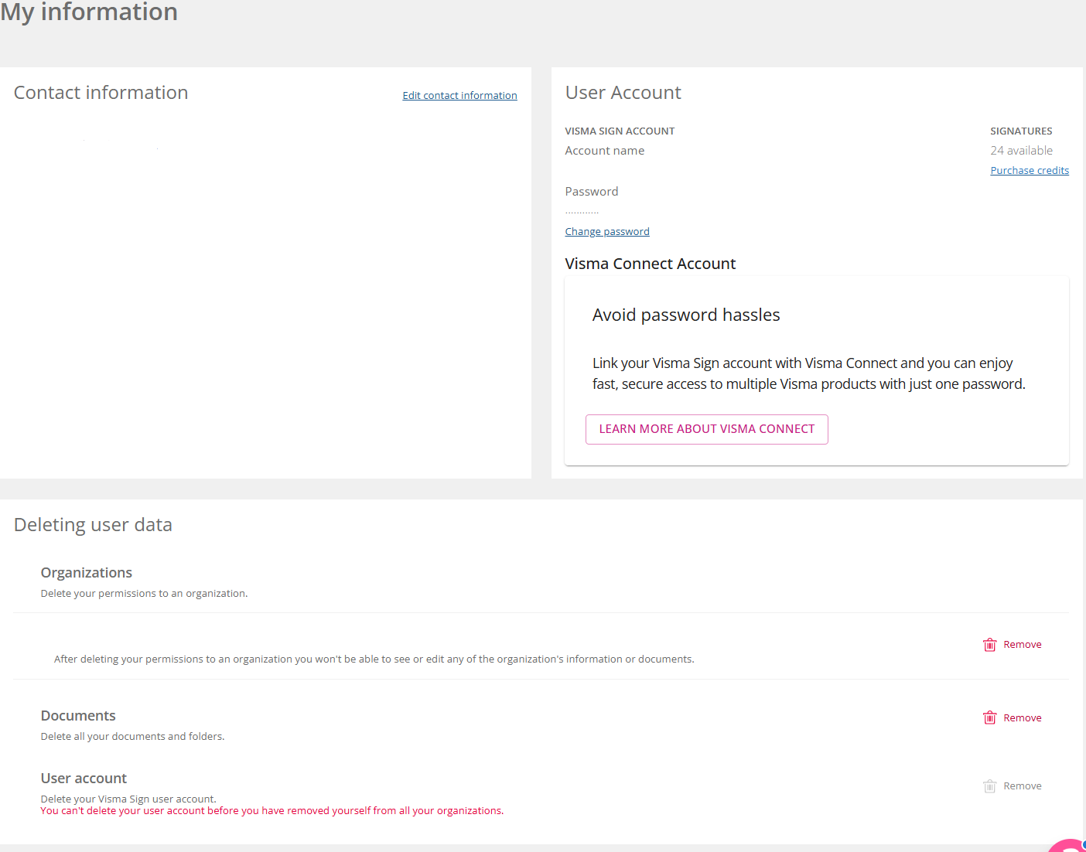Click the Organizations section heading
1086x852 pixels.
tap(86, 573)
